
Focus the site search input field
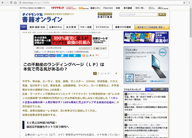pos(138,14)
